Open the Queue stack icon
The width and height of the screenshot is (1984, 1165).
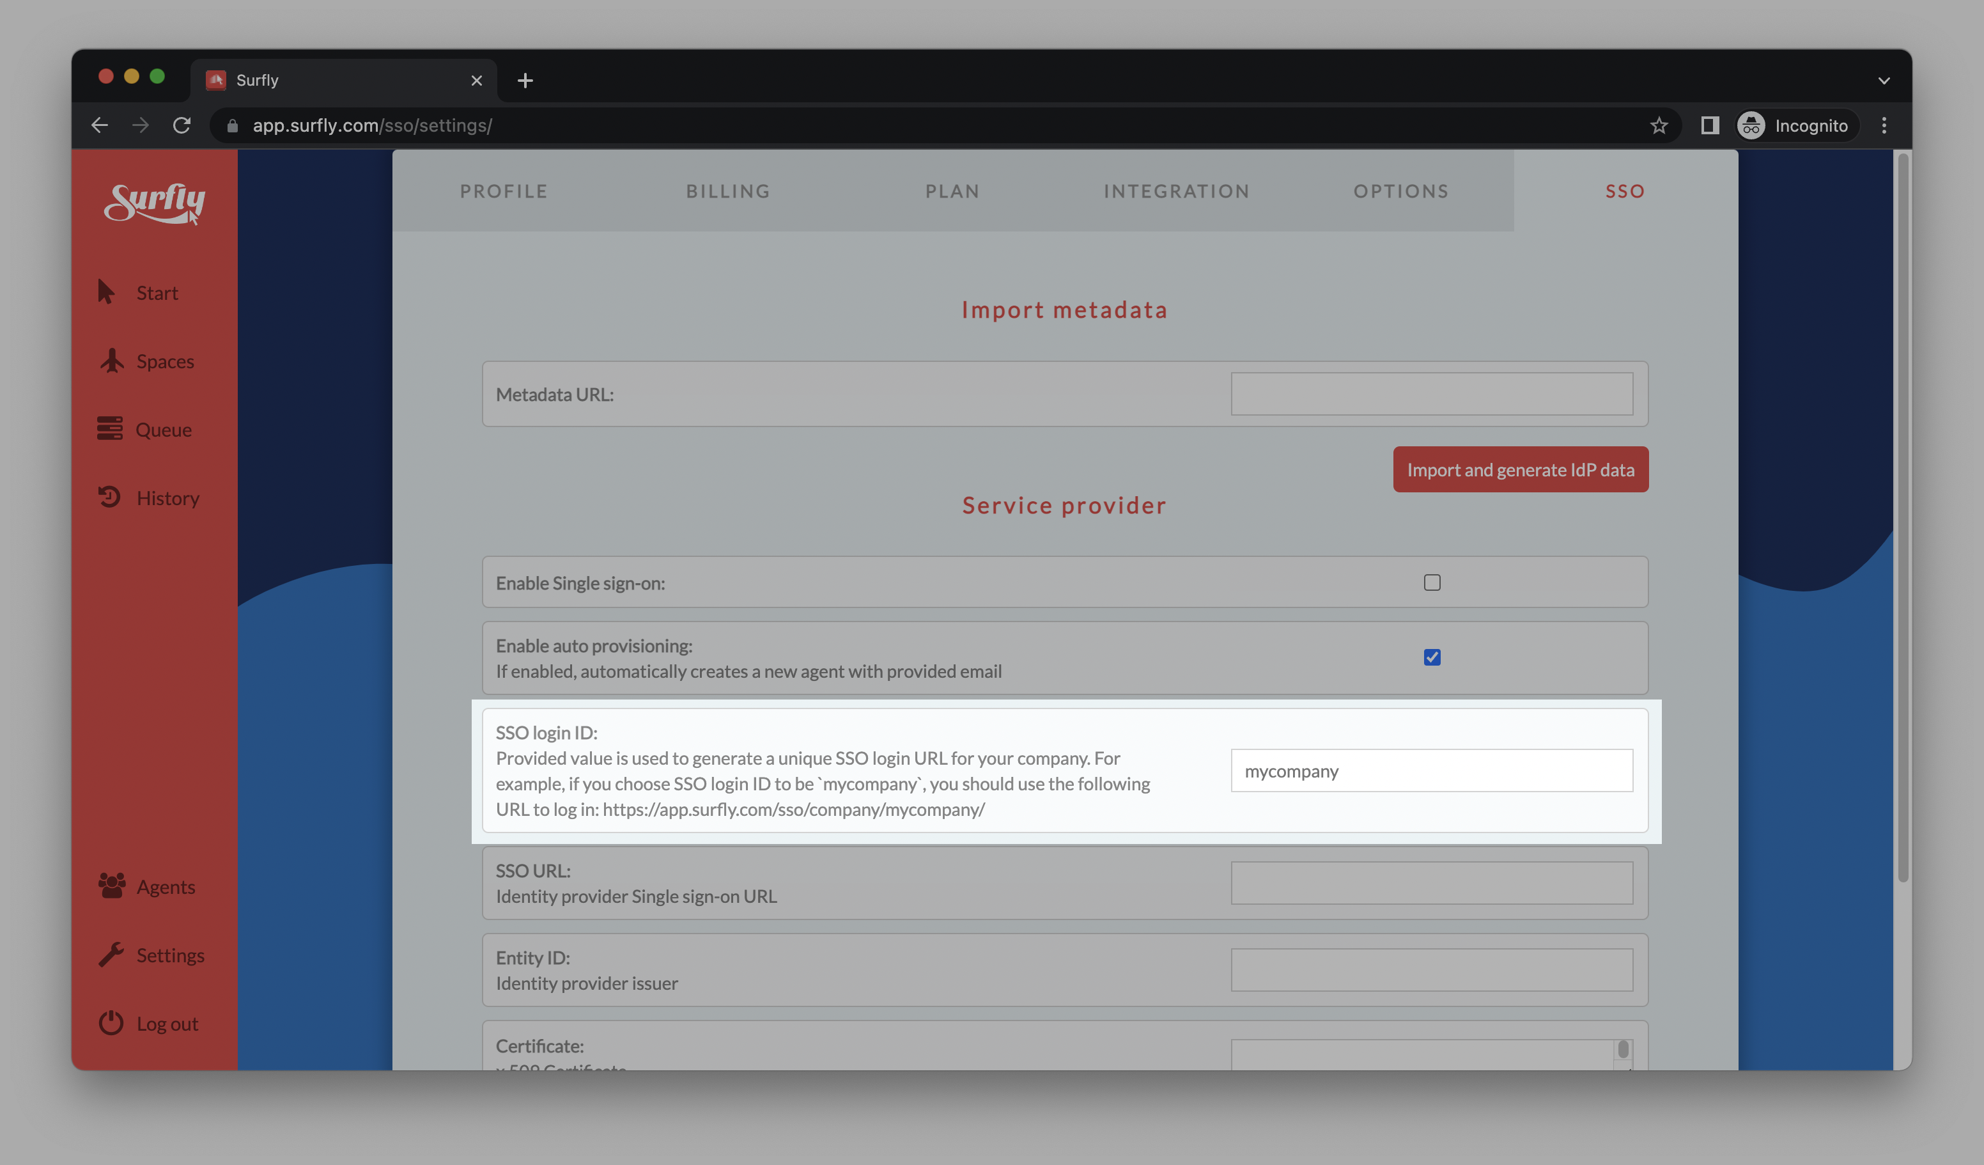coord(109,428)
